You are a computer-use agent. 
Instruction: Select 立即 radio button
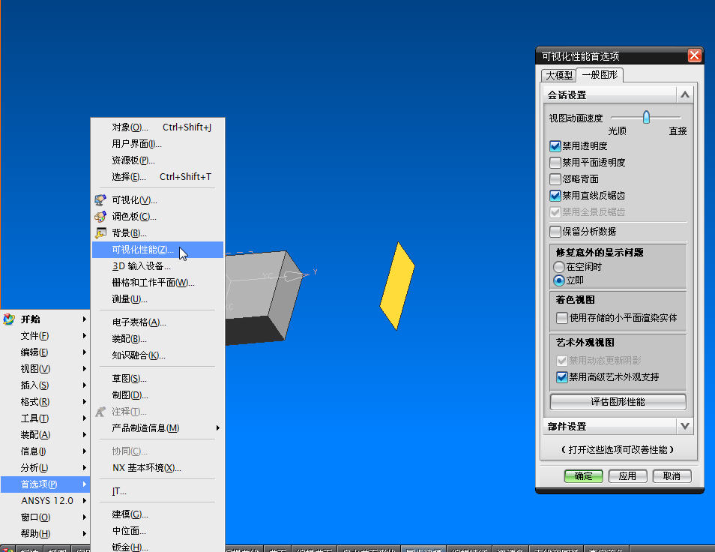pyautogui.click(x=559, y=280)
